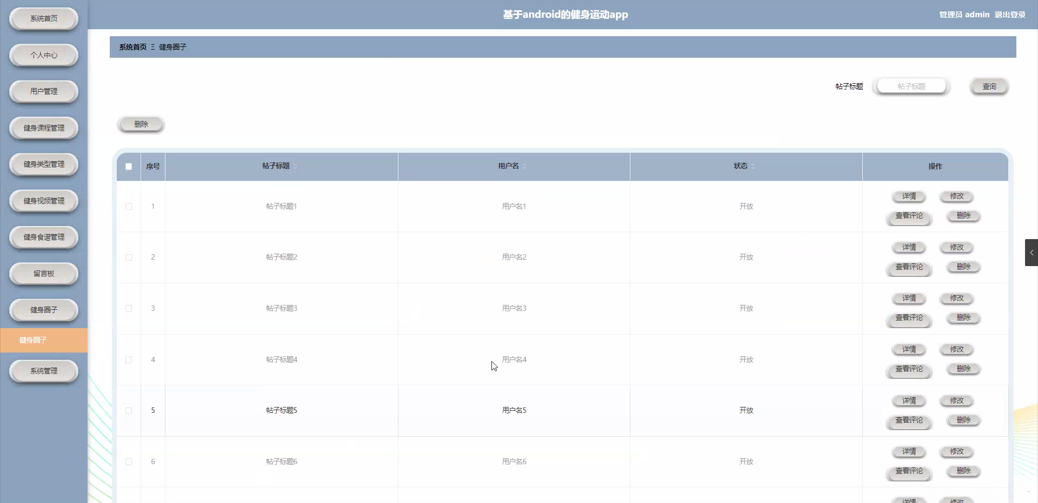This screenshot has height=503, width=1038.
Task: Open 详情 for 帖子标题2
Action: 909,248
